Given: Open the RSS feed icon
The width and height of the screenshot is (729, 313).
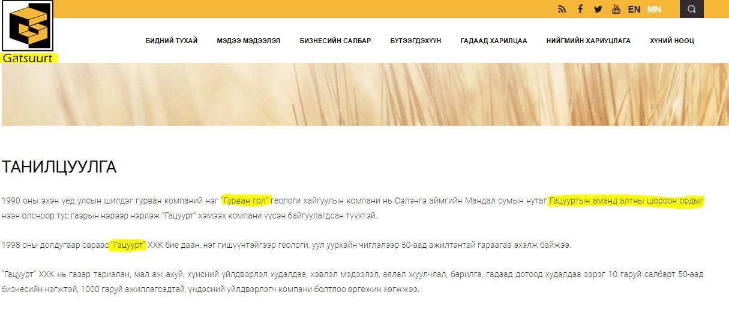Looking at the screenshot, I should point(562,9).
